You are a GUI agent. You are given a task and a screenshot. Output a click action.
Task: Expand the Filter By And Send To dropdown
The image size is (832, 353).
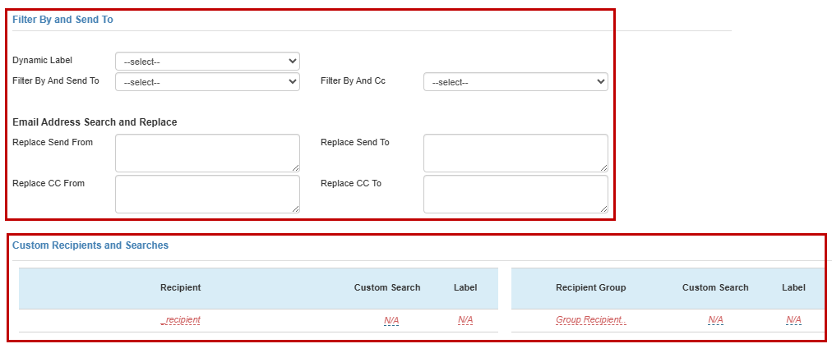pyautogui.click(x=207, y=82)
